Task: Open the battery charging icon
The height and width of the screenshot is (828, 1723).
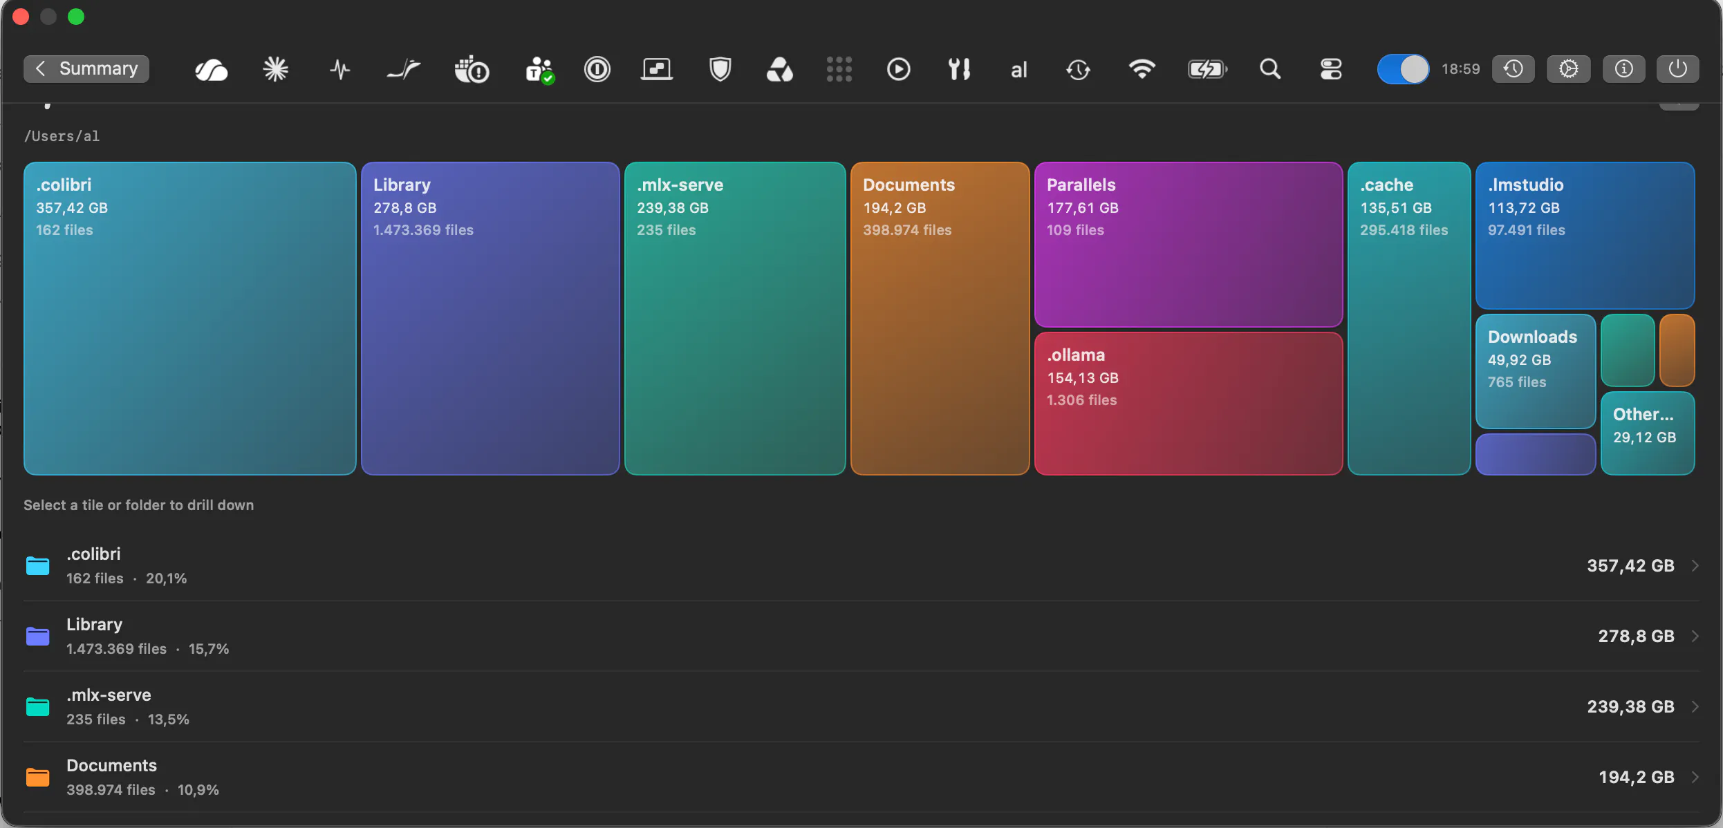Action: pyautogui.click(x=1207, y=69)
